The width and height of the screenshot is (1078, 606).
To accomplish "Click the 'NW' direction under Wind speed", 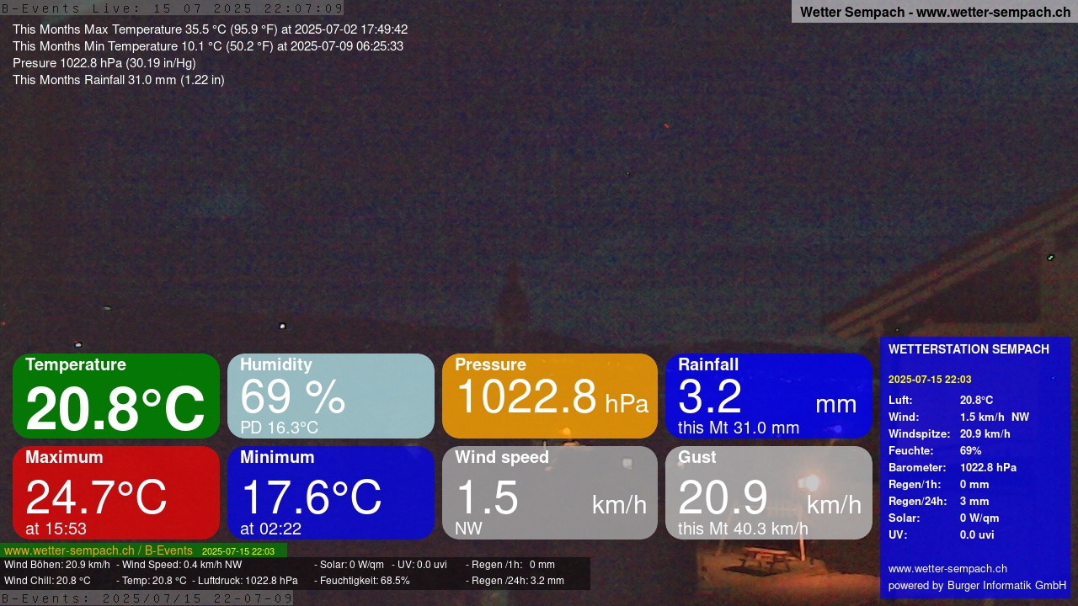I will click(468, 529).
